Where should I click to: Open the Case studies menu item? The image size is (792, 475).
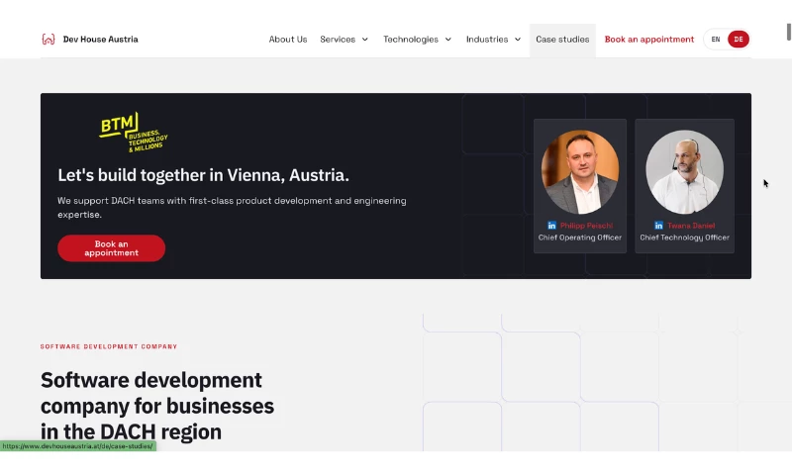tap(562, 40)
